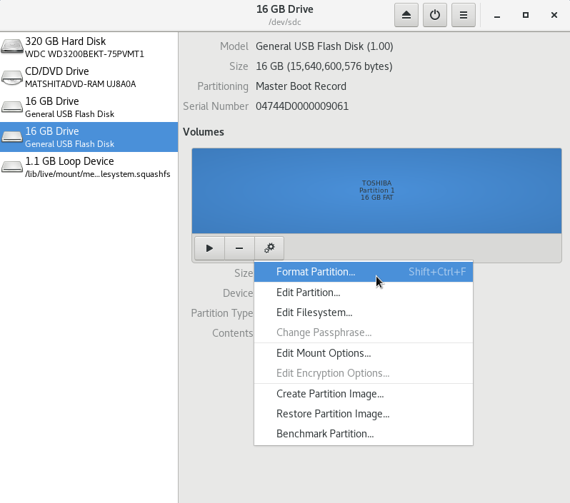This screenshot has width=570, height=503.
Task: Eject the 16 GB drive media
Action: click(x=406, y=15)
